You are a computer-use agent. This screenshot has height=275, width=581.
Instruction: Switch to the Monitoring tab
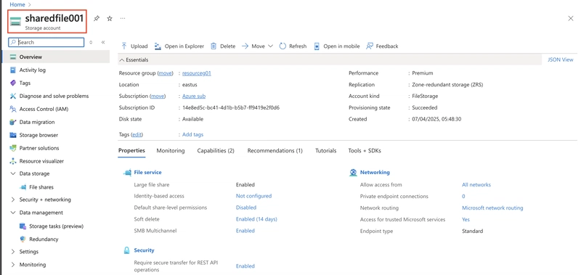[171, 151]
